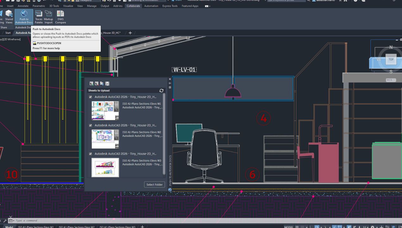Click the TOP face of the ViewCube
The height and width of the screenshot is (228, 402).
point(391,59)
